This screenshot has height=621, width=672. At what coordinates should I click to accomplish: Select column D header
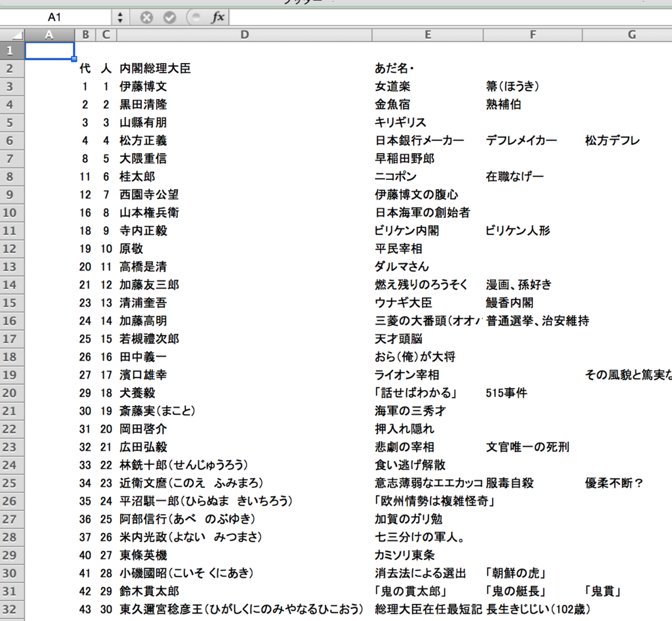244,35
